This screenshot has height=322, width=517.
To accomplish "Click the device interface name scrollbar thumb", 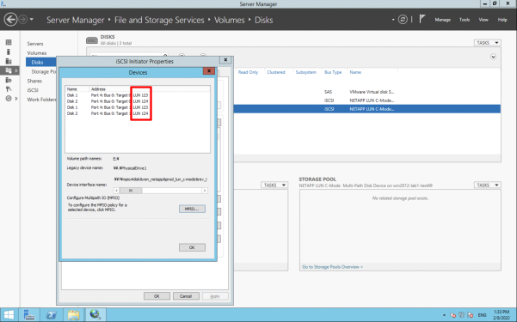I will 131,191.
